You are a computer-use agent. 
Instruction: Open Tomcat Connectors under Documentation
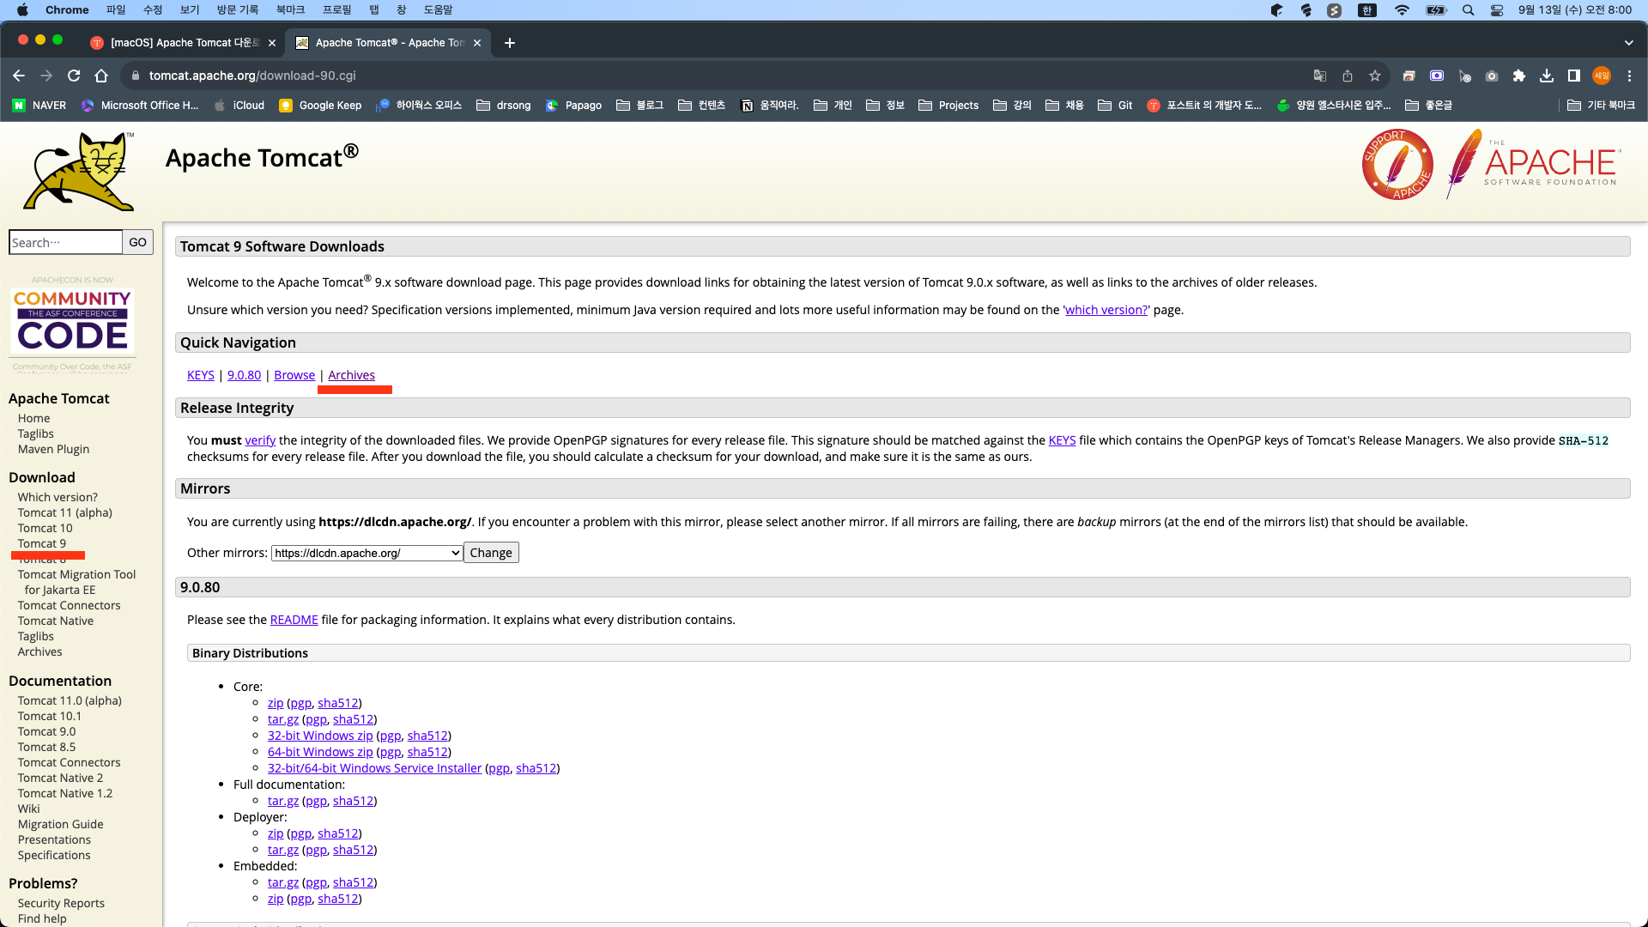click(x=70, y=762)
